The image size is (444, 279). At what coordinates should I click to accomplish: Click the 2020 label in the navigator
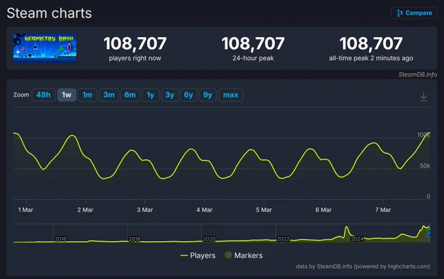click(x=209, y=239)
